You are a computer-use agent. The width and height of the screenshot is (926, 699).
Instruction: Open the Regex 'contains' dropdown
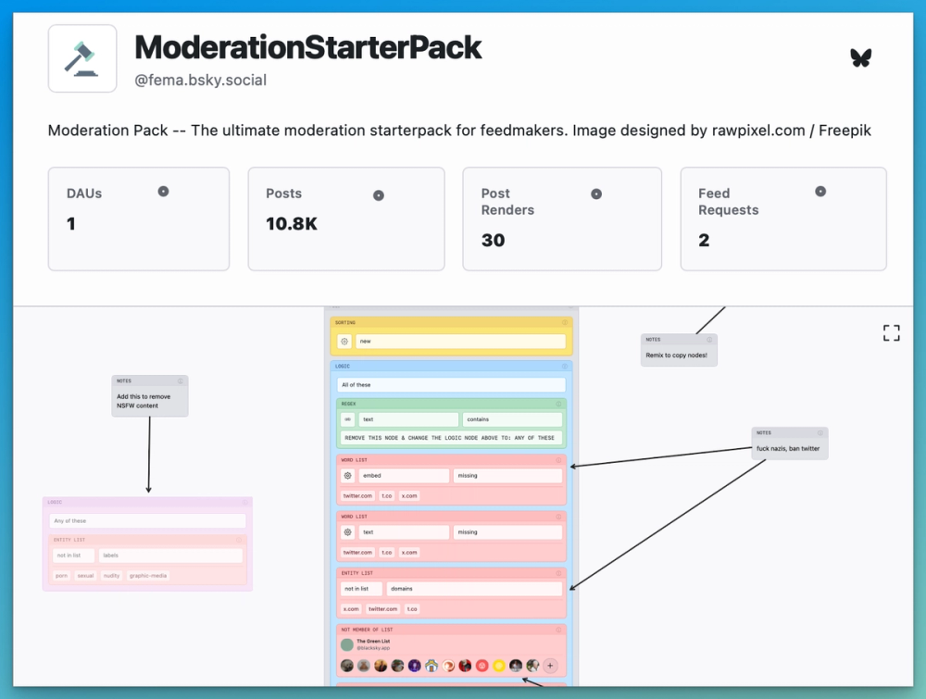[512, 419]
